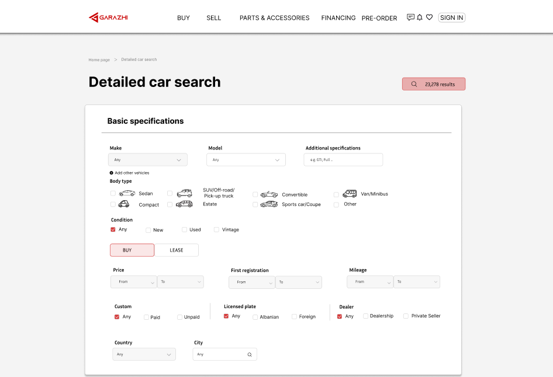Expand the Country dropdown
The width and height of the screenshot is (553, 377).
tap(144, 354)
